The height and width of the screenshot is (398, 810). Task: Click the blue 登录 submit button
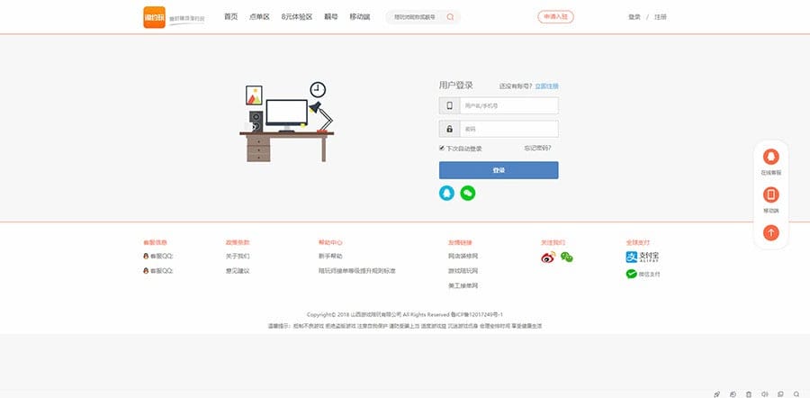(x=499, y=170)
